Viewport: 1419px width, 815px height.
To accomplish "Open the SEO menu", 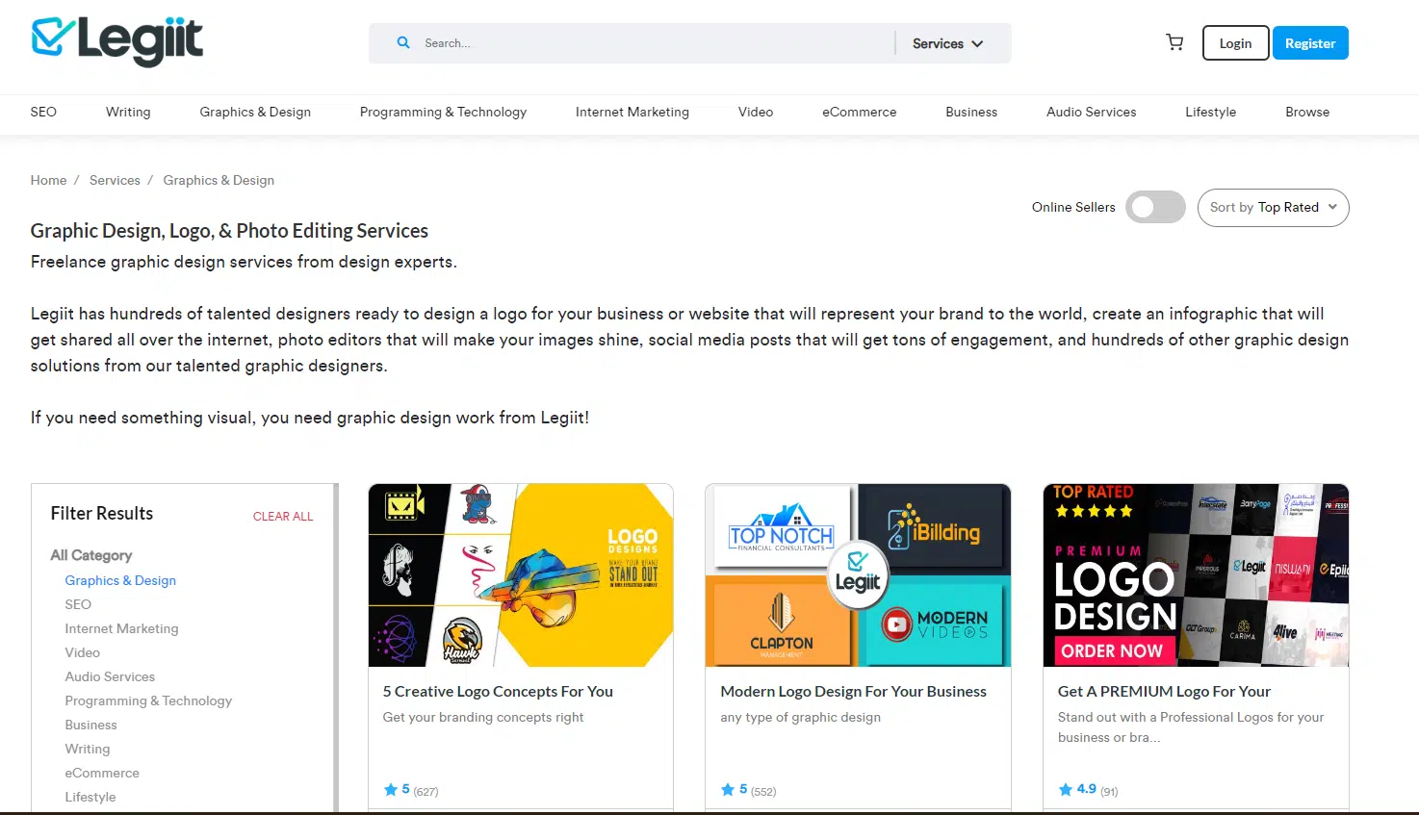I will 43,112.
